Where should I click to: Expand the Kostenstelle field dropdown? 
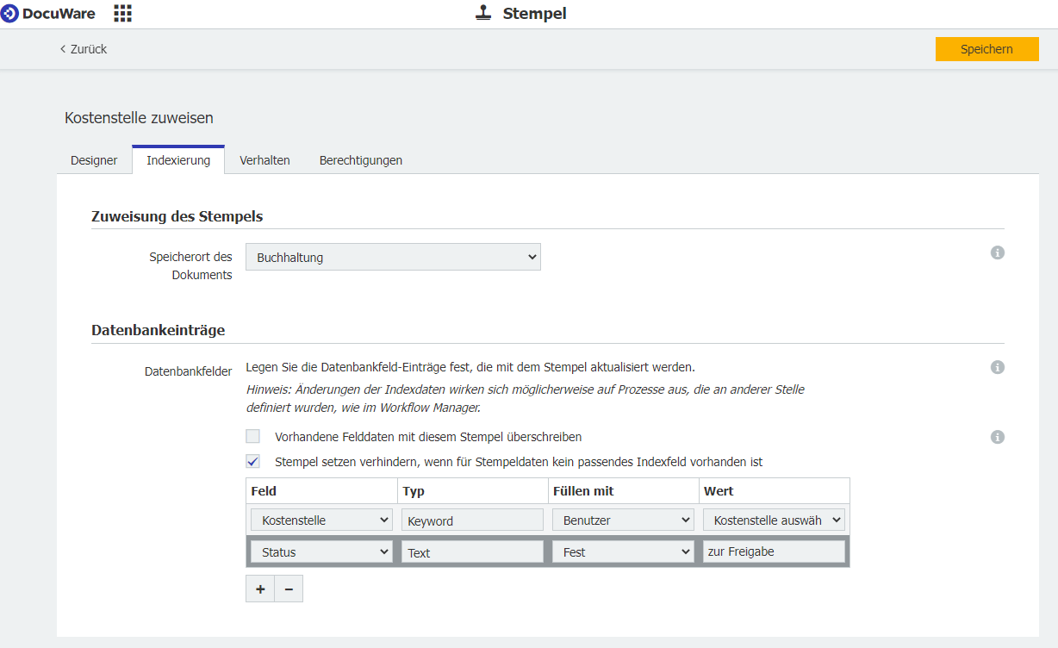point(321,520)
